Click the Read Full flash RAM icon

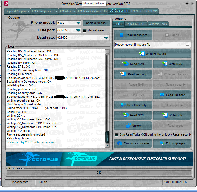tap(162, 95)
